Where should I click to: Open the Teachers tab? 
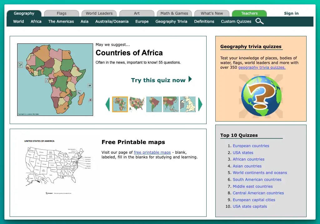point(249,13)
